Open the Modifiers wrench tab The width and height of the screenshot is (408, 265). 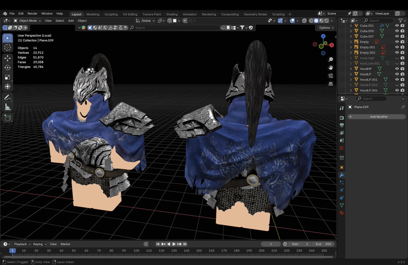pos(342,175)
